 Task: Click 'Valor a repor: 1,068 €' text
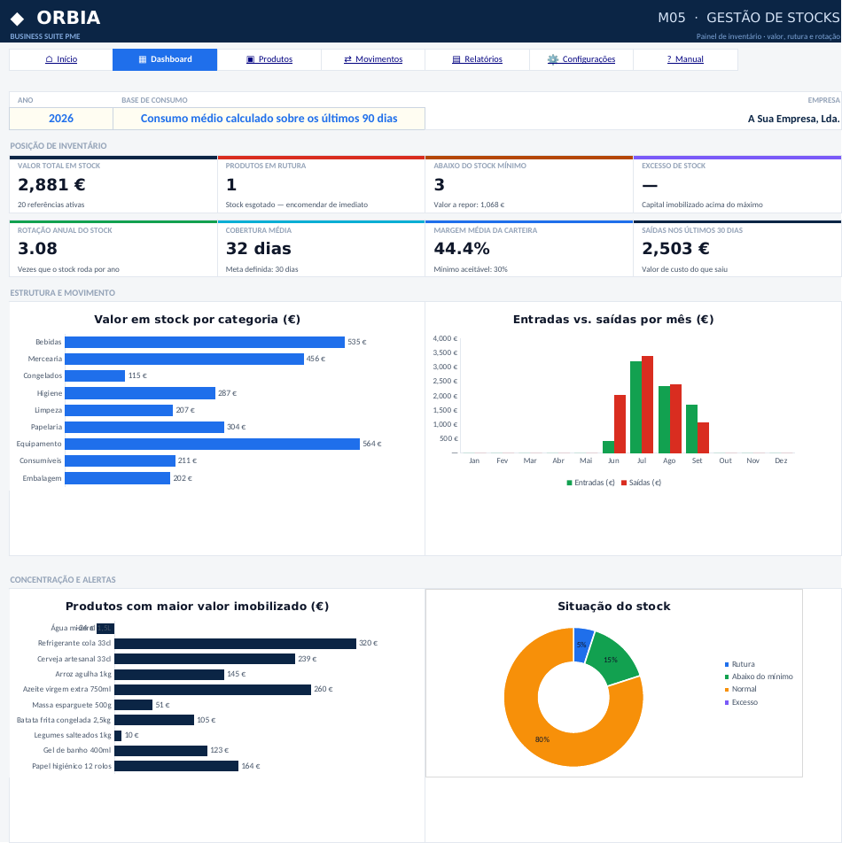coord(469,205)
